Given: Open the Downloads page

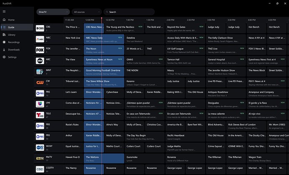Looking at the screenshot, I should click(x=17, y=49).
